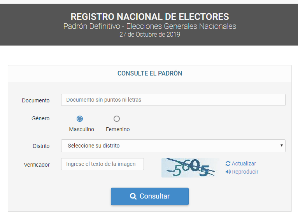The height and width of the screenshot is (218, 298).
Task: Select the Masculino radio button
Action: point(80,119)
